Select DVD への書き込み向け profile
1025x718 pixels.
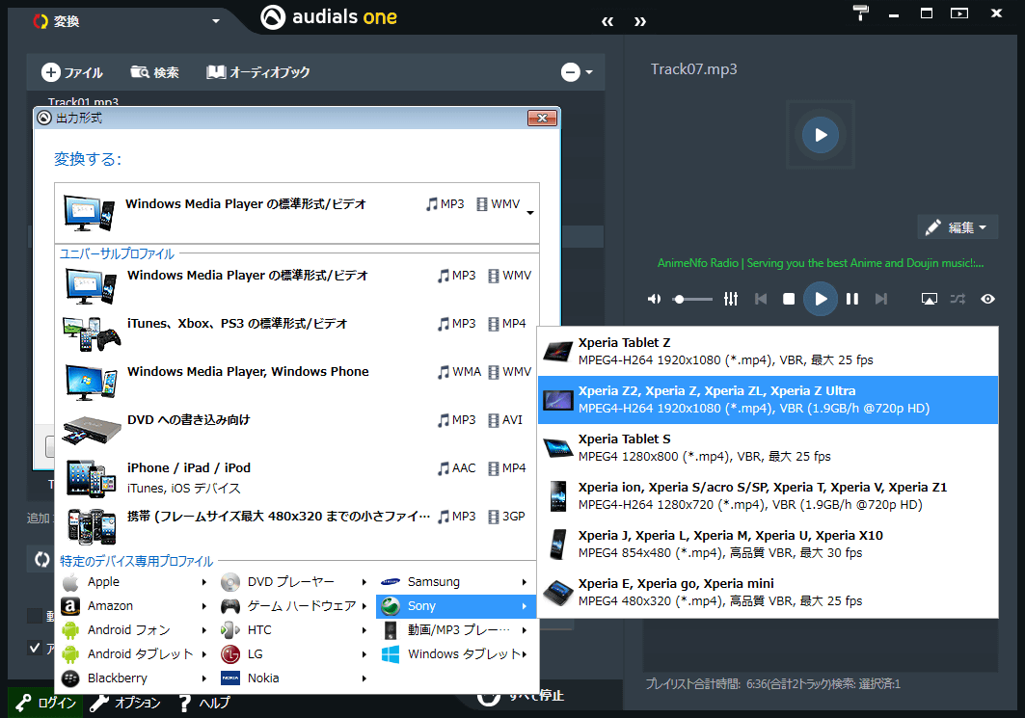[297, 429]
